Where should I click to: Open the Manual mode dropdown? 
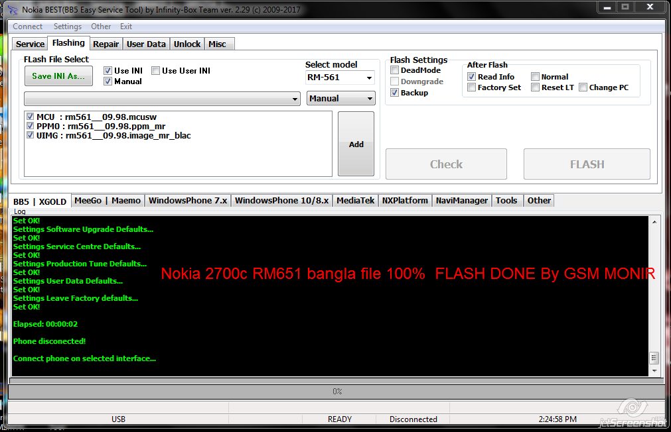click(341, 98)
